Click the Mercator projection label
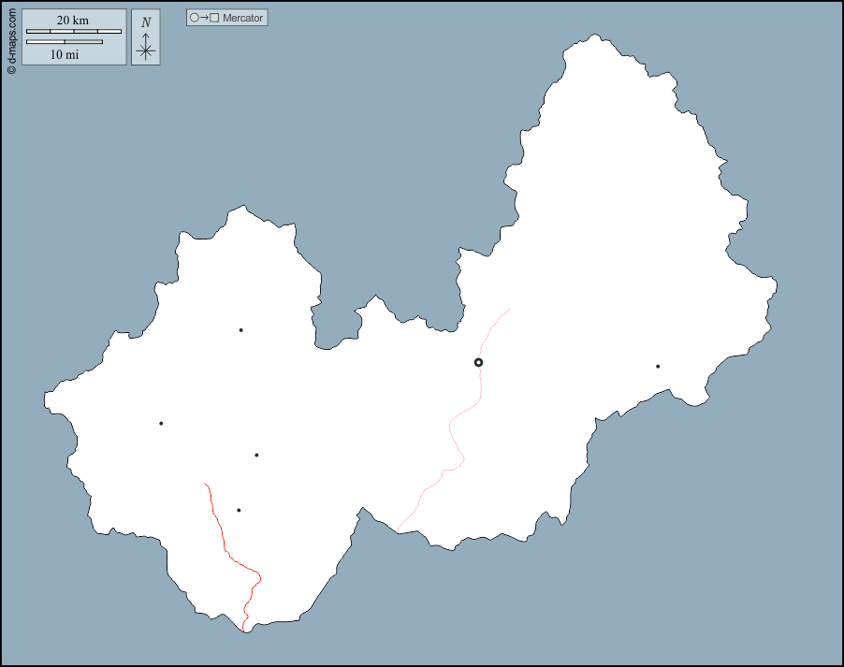844x667 pixels. coord(242,18)
